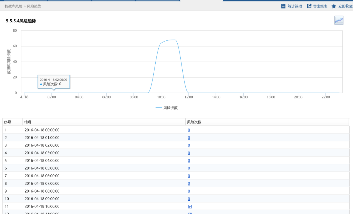Select the 2016-04-18 02:00:00 time cell

42,145
